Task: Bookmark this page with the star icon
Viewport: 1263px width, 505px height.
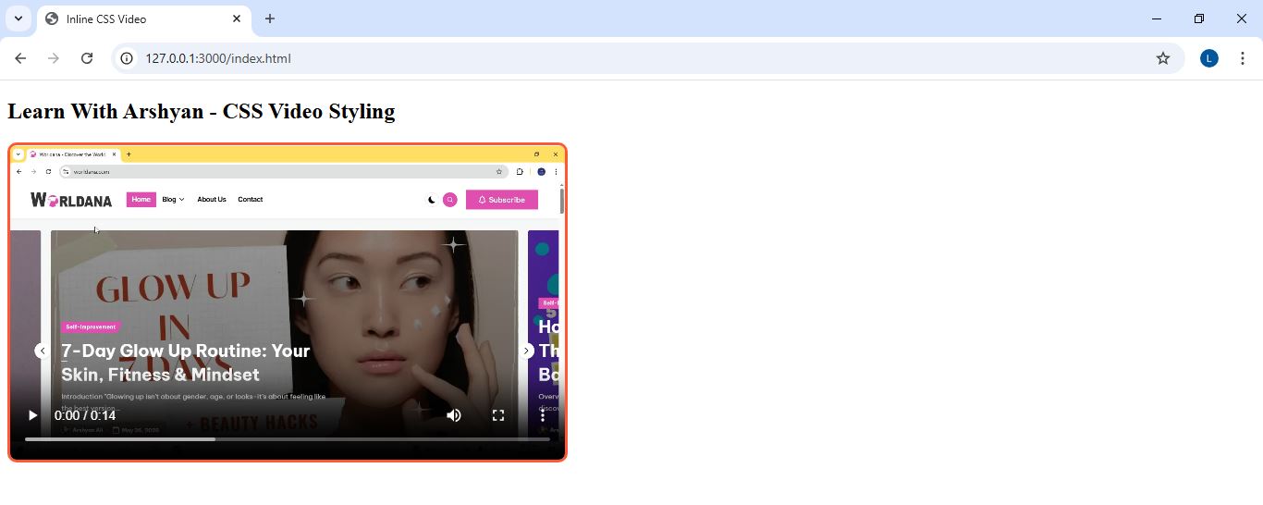Action: (x=1163, y=58)
